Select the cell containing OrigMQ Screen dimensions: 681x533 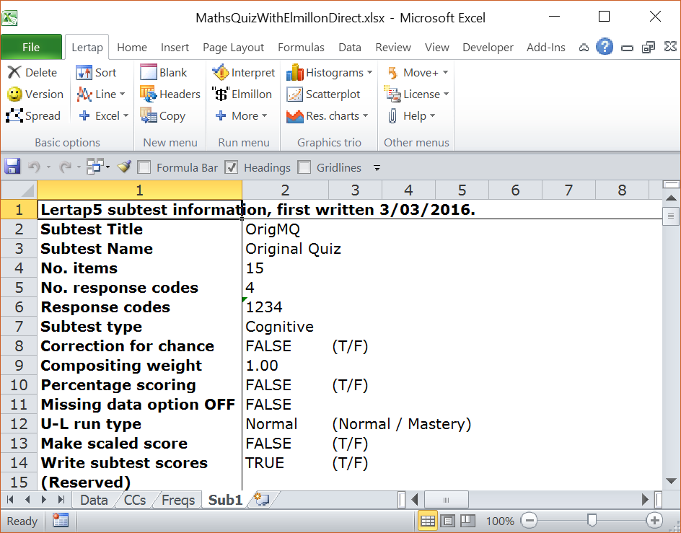285,229
